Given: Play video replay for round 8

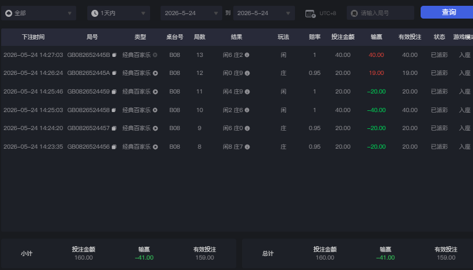Looking at the screenshot, I should tap(155, 147).
